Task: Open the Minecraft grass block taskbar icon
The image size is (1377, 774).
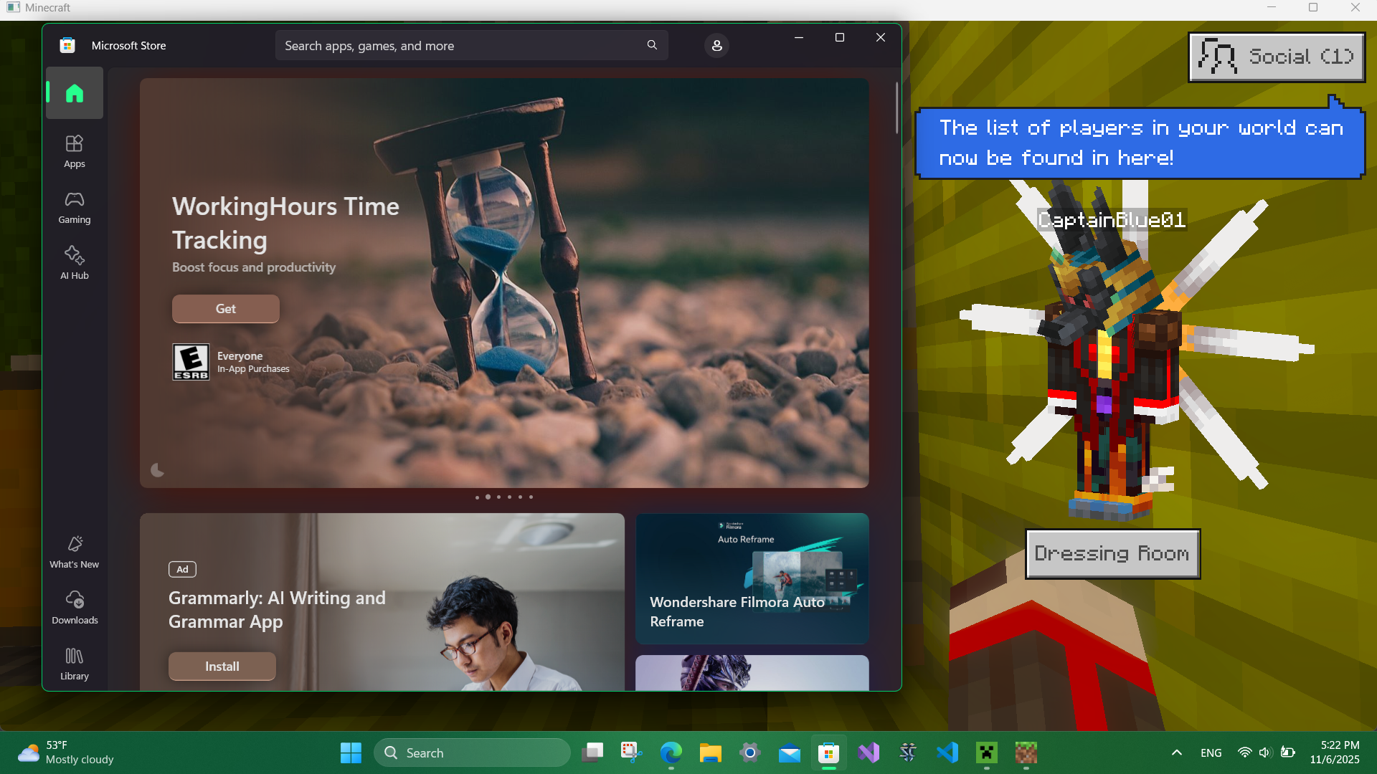Action: [x=1026, y=753]
